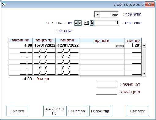Click the F6 employee lookup link
Viewport: 156px width, 120px height.
tap(86, 23)
